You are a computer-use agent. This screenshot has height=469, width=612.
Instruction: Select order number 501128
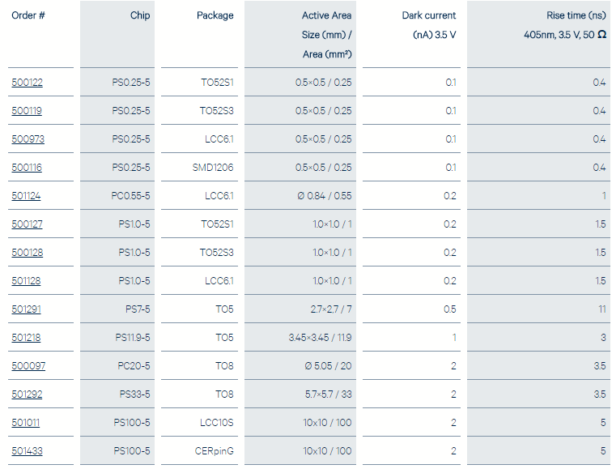(x=26, y=281)
